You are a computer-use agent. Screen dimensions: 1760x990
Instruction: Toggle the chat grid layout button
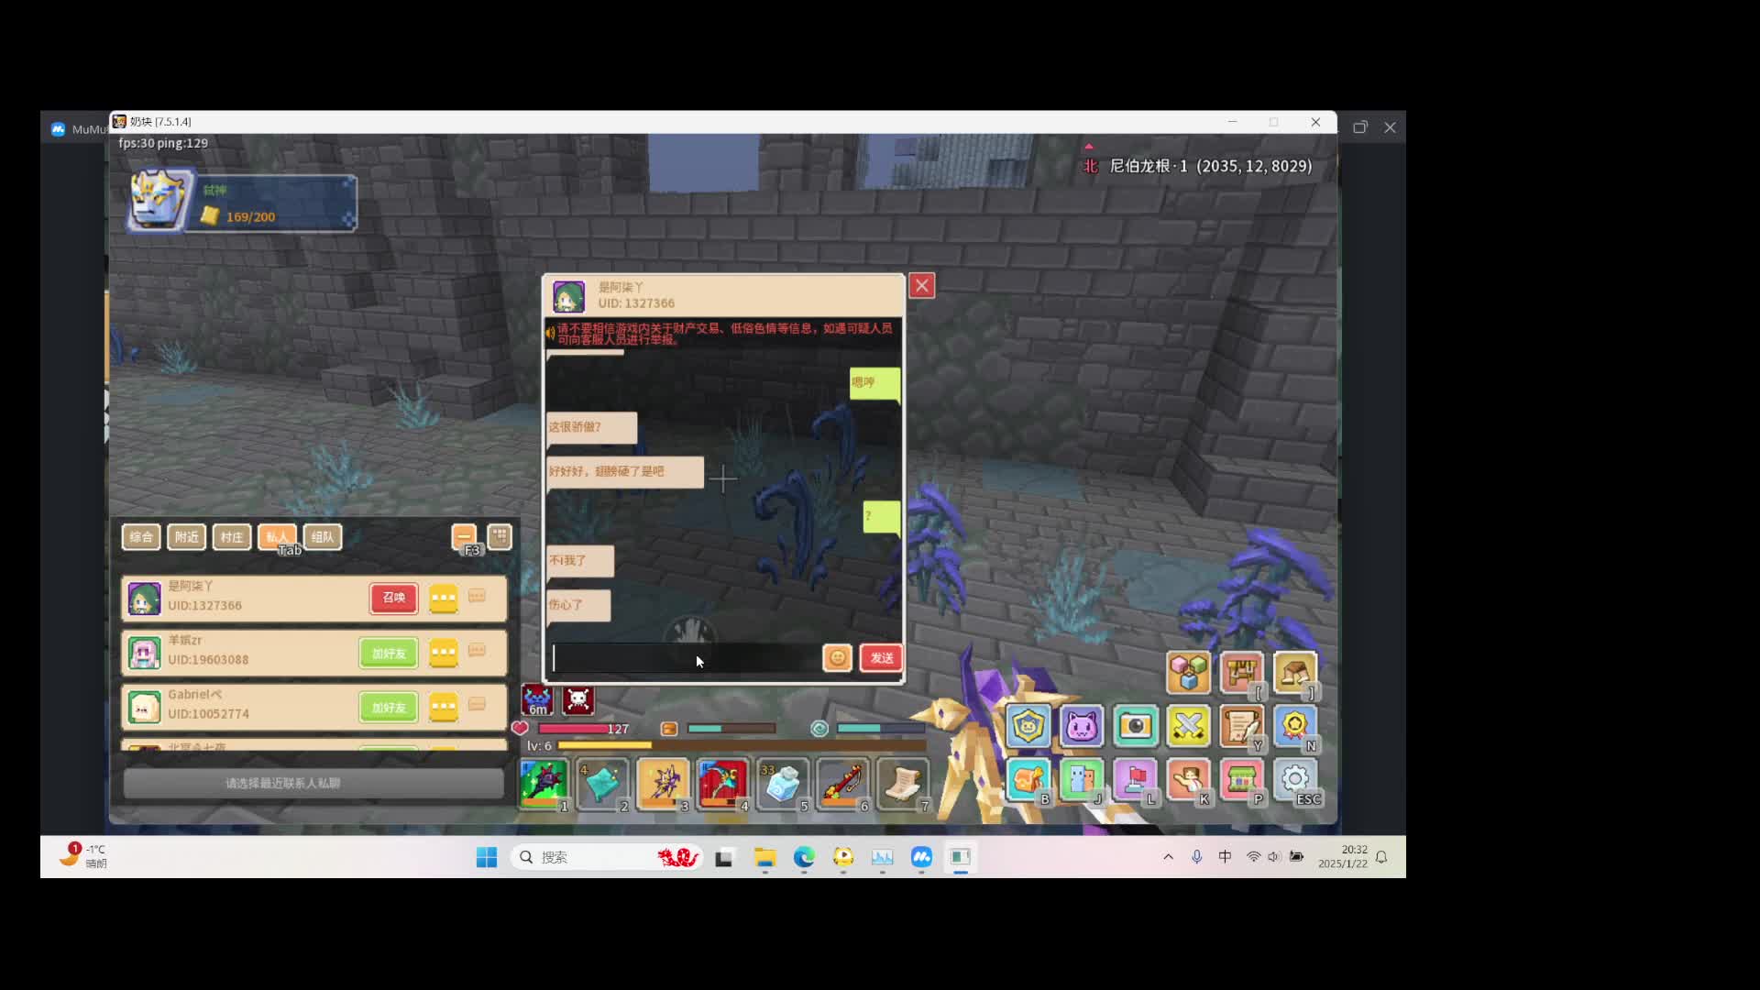click(x=500, y=536)
